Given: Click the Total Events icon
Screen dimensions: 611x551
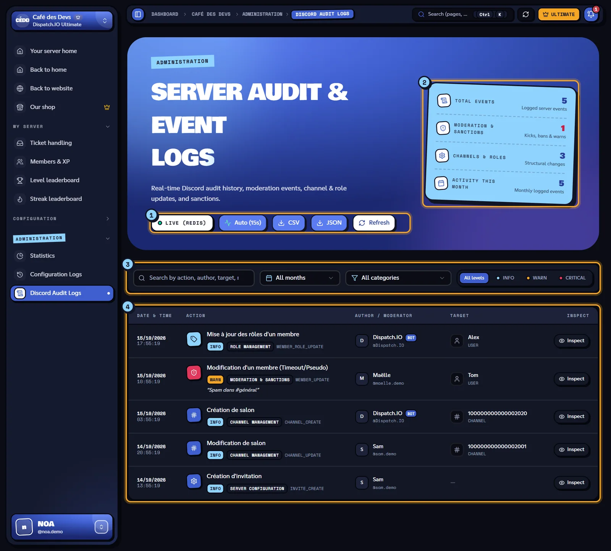Looking at the screenshot, I should (x=444, y=101).
